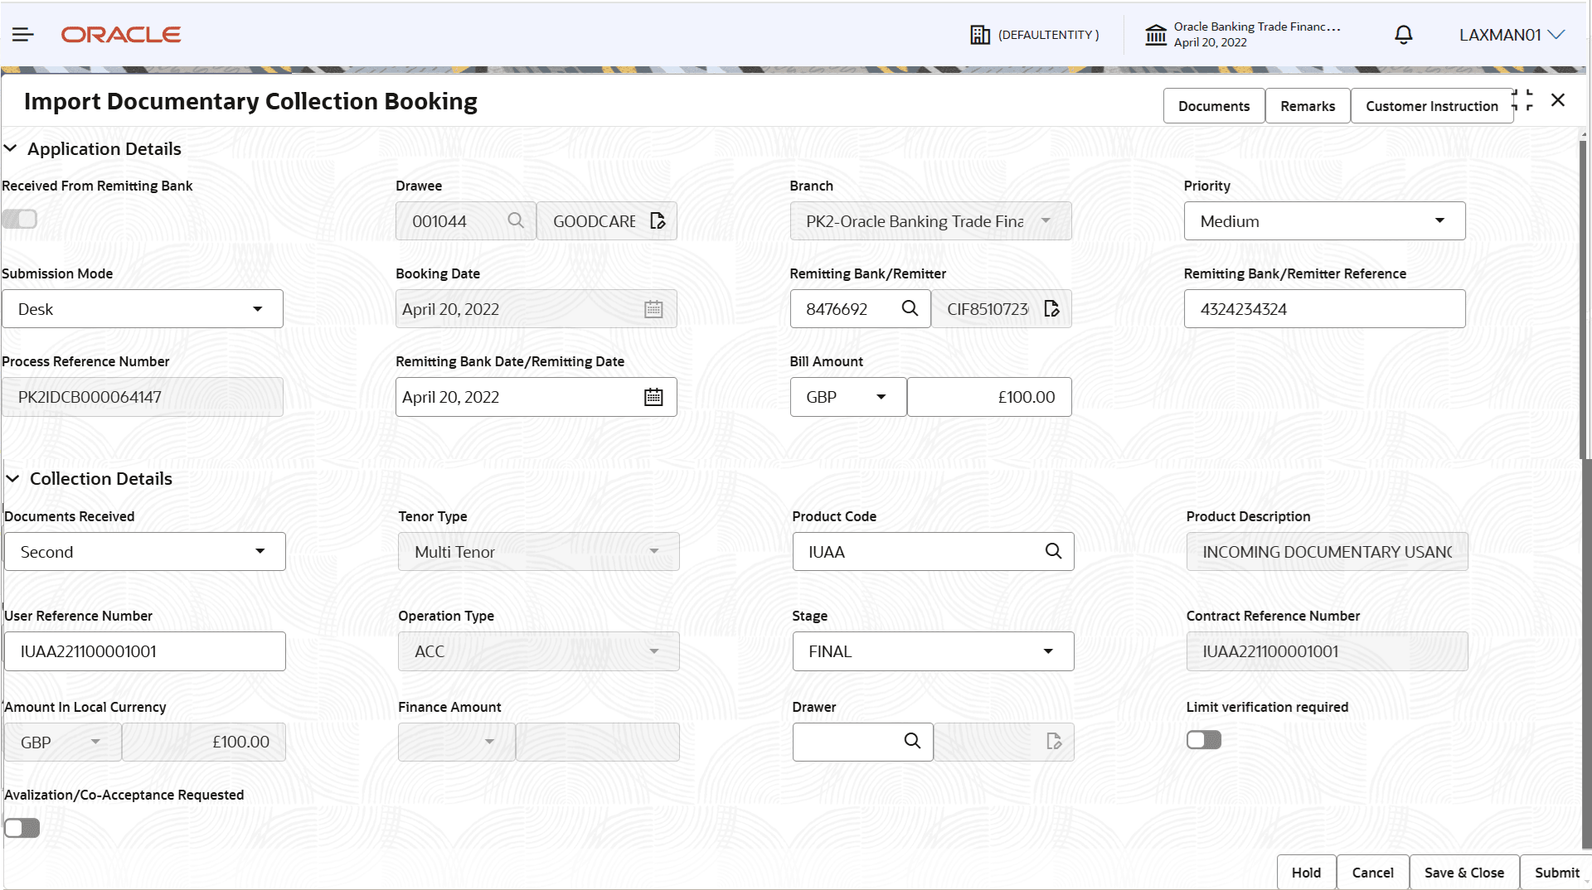This screenshot has height=890, width=1592.
Task: Open the hamburger navigation menu
Action: (x=23, y=35)
